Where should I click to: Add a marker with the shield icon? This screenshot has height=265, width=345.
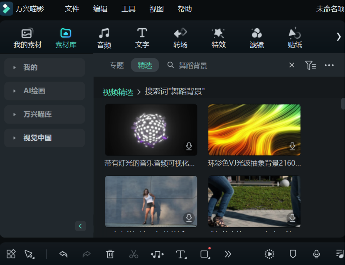[x=293, y=254]
